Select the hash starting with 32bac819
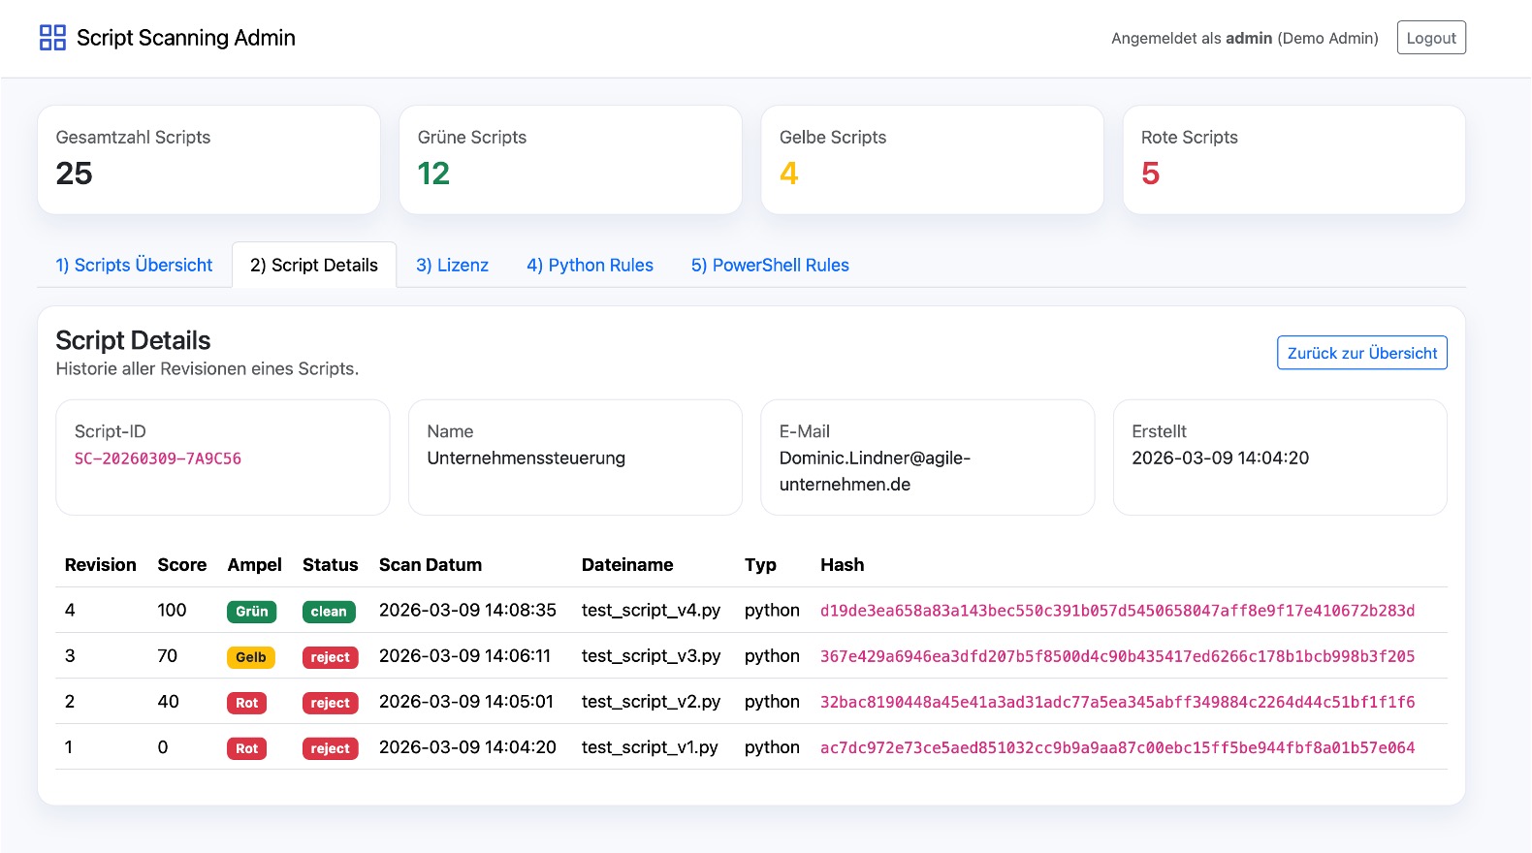 pyautogui.click(x=1117, y=702)
